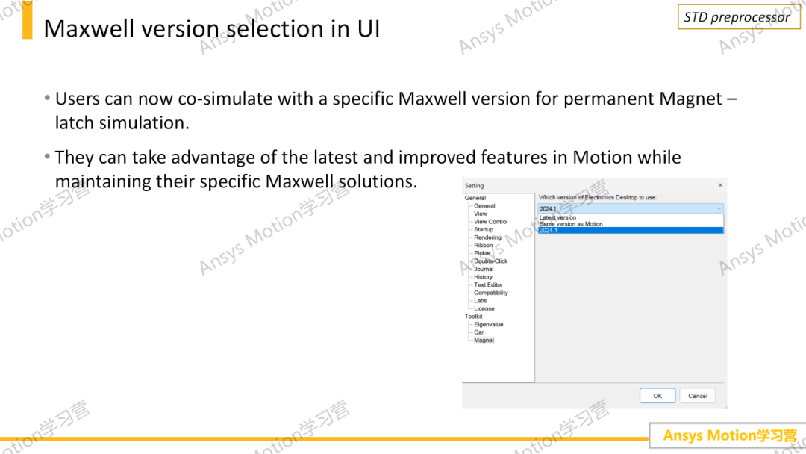Screen dimensions: 806x454
Task: Dismiss the dialog using Cancel
Action: [698, 396]
